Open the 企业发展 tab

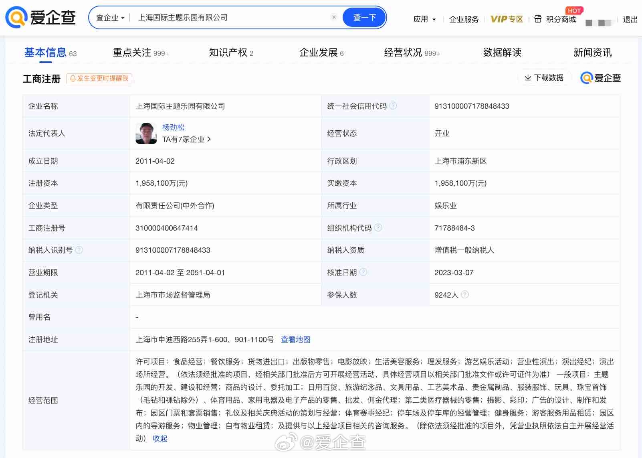click(x=321, y=53)
